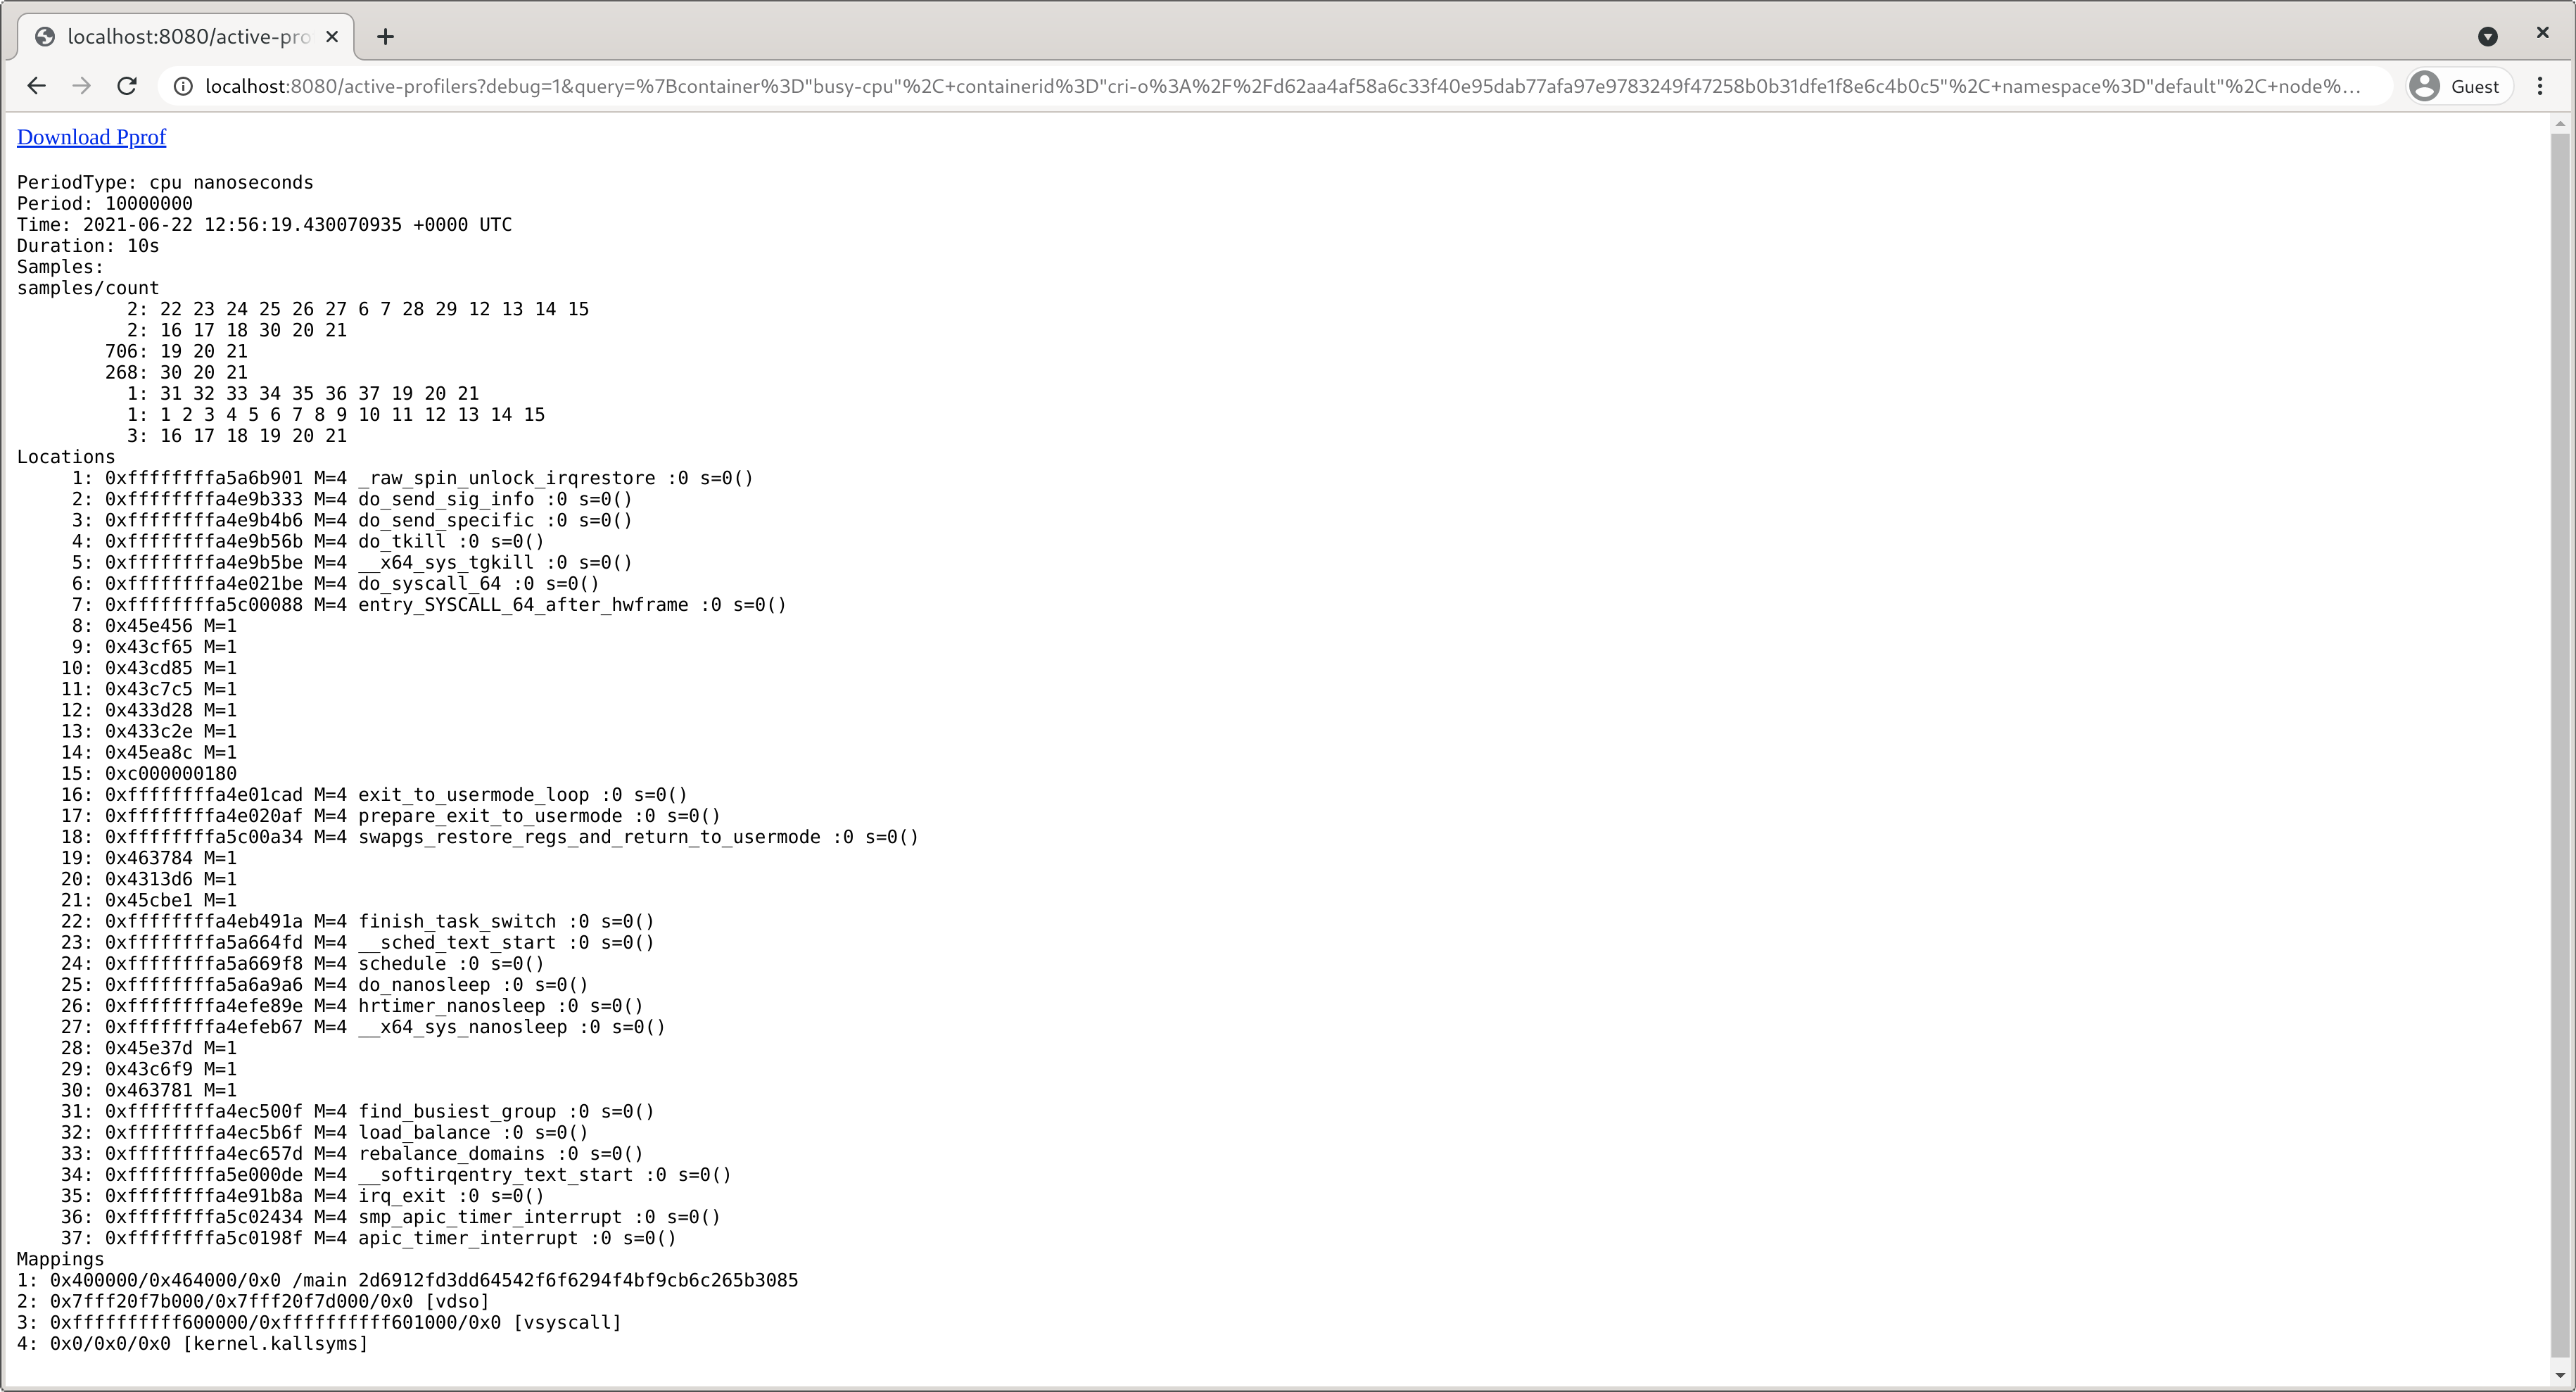Click location 26 hrtimer_nanosleep
Screen dimensions: 2576x1392
[352, 1006]
